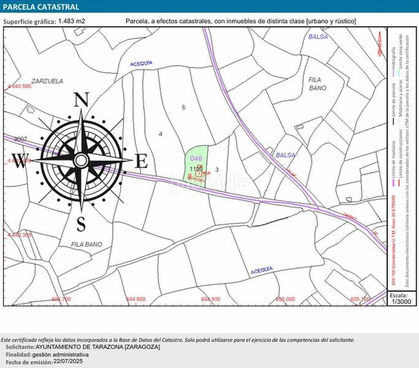This screenshot has width=419, height=368.
Task: Click the Solicitante Ayuntamiento de Tarazona text
Action: 83,347
